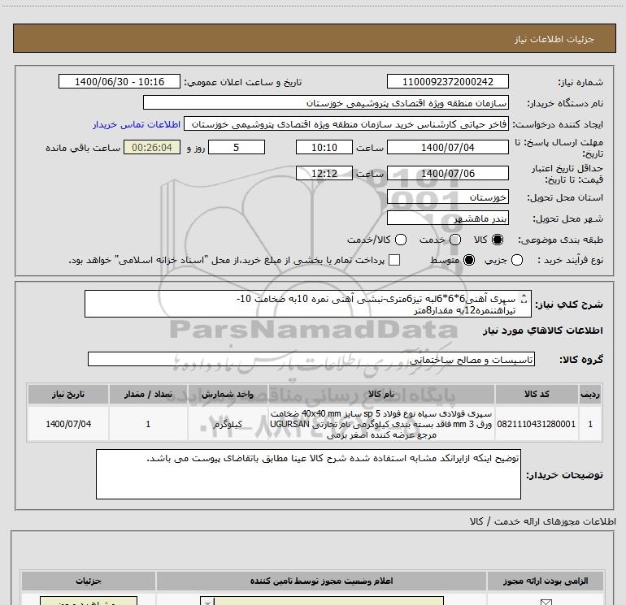Click the buyer notes text area
This screenshot has width=626, height=605.
pos(308,473)
